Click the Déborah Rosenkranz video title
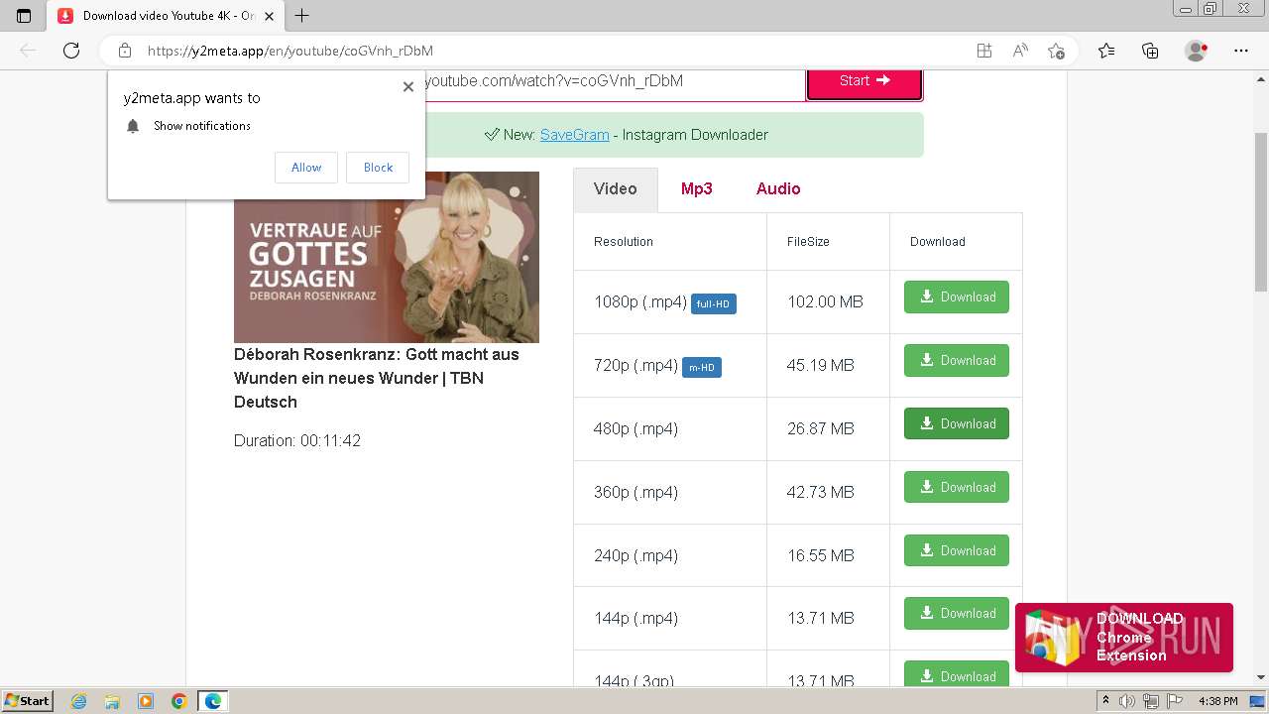Viewport: 1269px width, 714px height. pyautogui.click(x=377, y=378)
